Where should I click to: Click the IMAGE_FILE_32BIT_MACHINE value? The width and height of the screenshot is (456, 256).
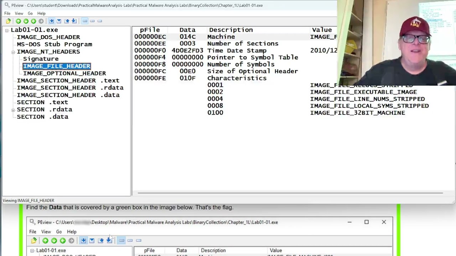[x=357, y=113]
